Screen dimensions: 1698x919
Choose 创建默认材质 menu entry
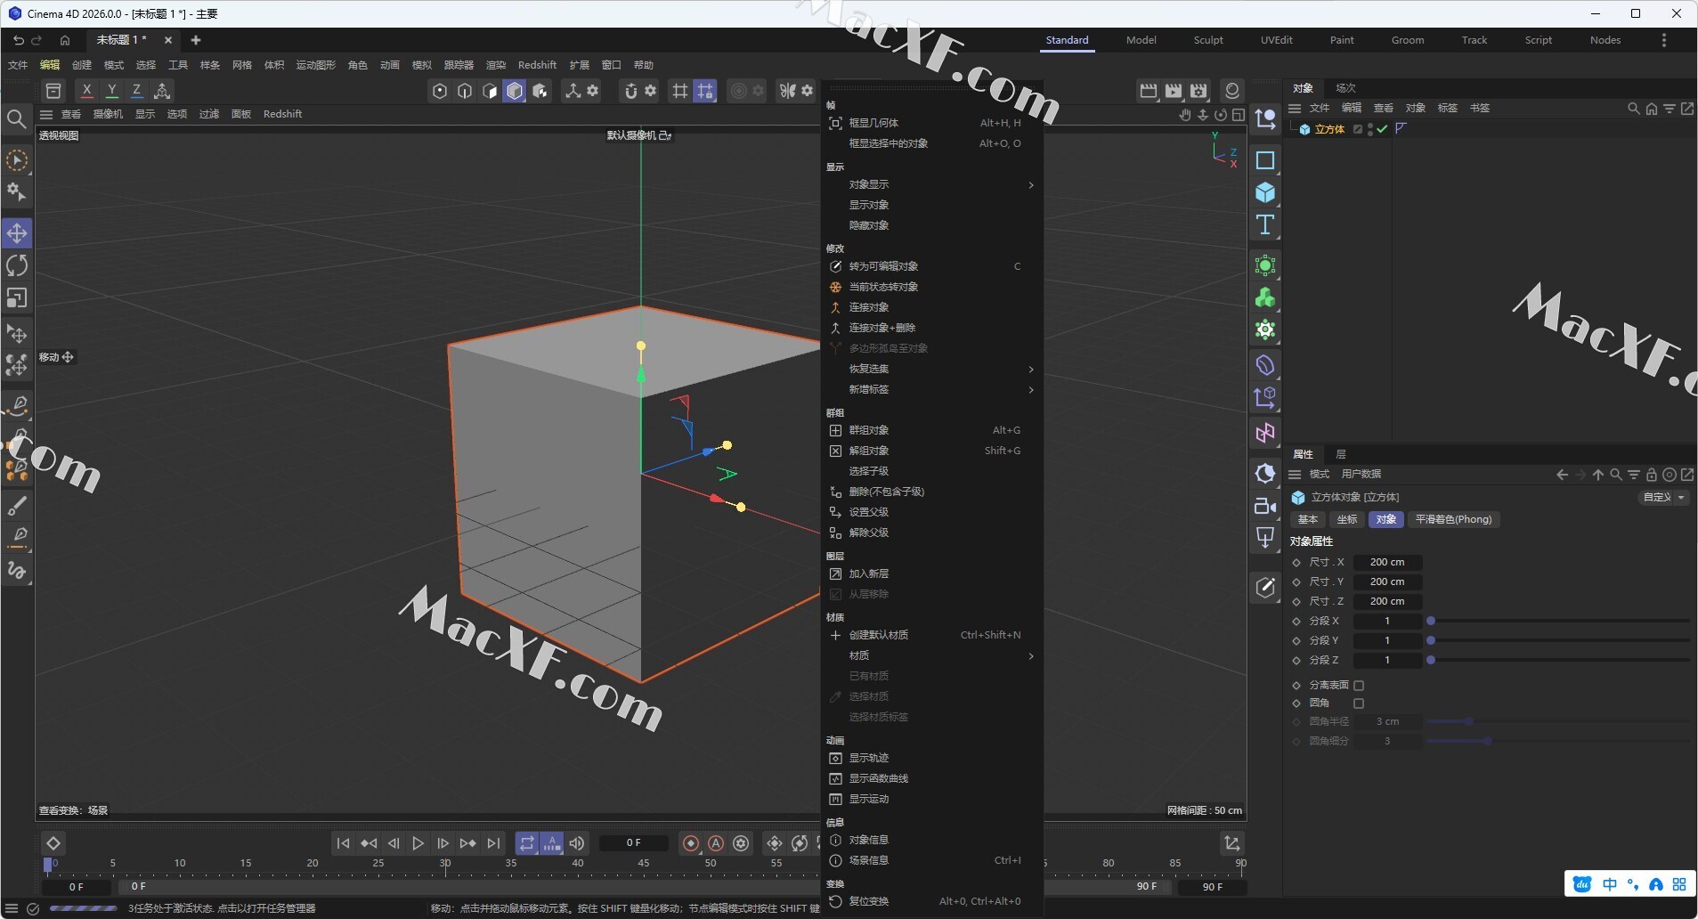point(931,635)
